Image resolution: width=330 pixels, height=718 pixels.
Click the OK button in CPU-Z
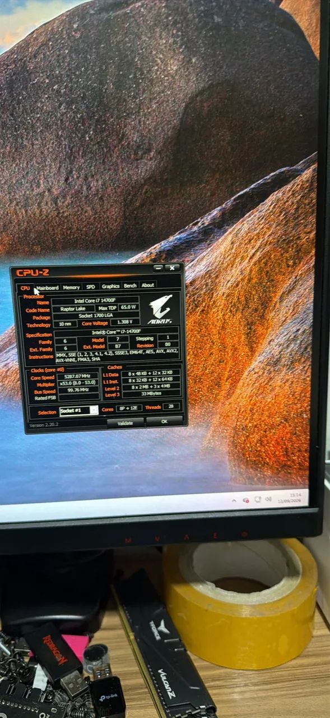coord(164,421)
